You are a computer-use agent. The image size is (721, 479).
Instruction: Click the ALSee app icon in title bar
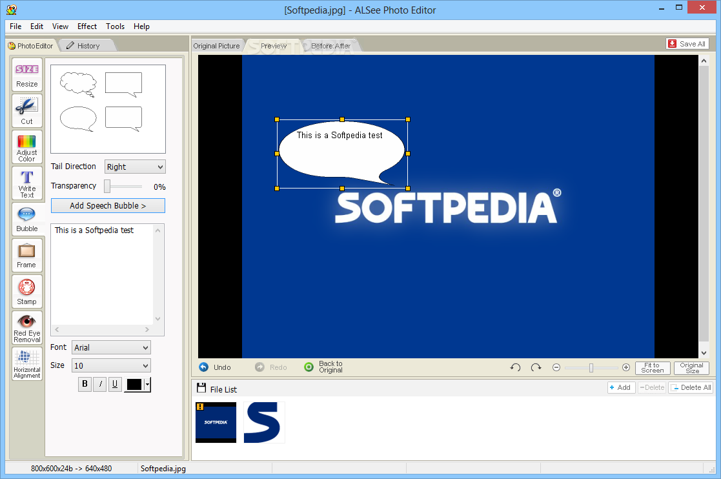(12, 9)
